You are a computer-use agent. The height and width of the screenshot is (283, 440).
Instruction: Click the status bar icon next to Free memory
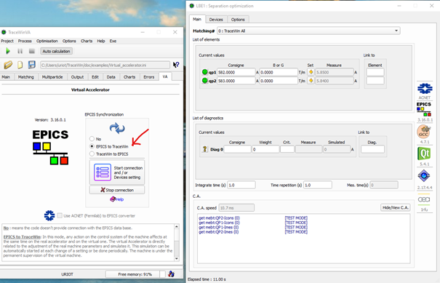(x=171, y=274)
